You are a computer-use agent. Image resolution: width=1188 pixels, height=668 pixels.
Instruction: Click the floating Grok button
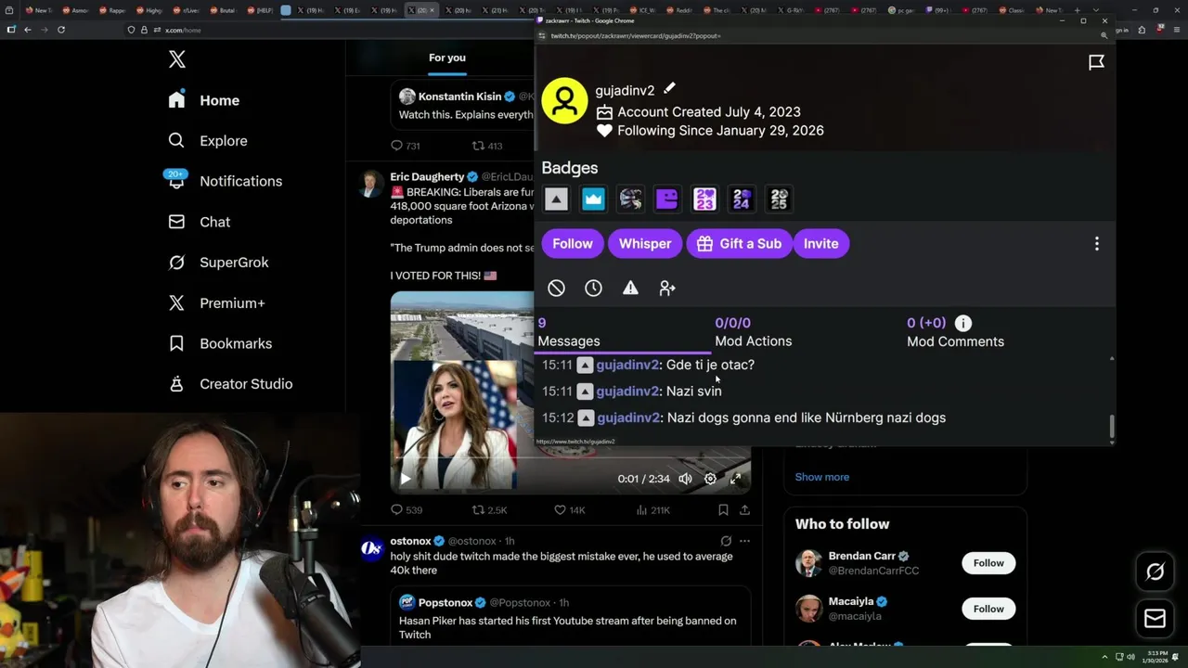[1155, 572]
